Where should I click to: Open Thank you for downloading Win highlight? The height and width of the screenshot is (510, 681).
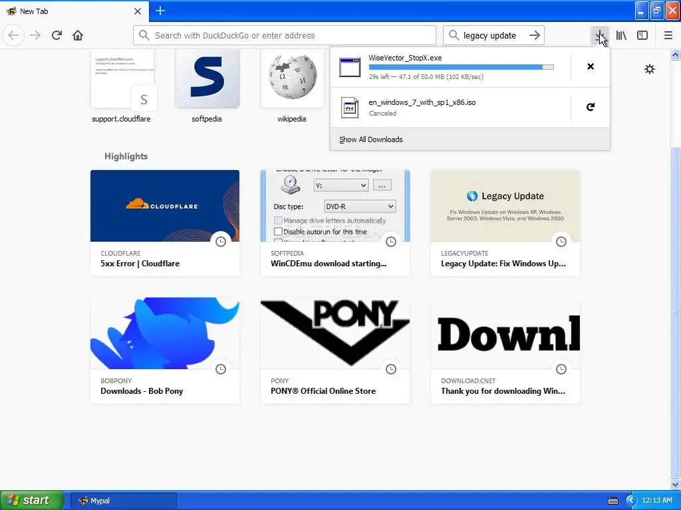click(x=505, y=351)
